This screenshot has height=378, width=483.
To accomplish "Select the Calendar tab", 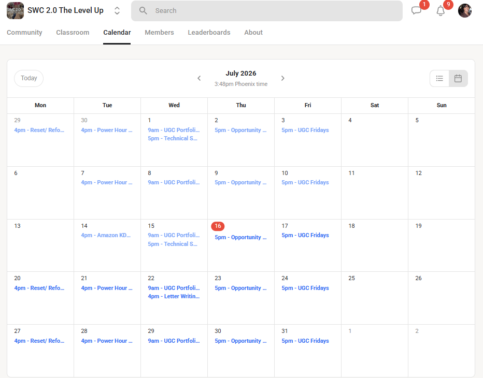I will point(117,32).
